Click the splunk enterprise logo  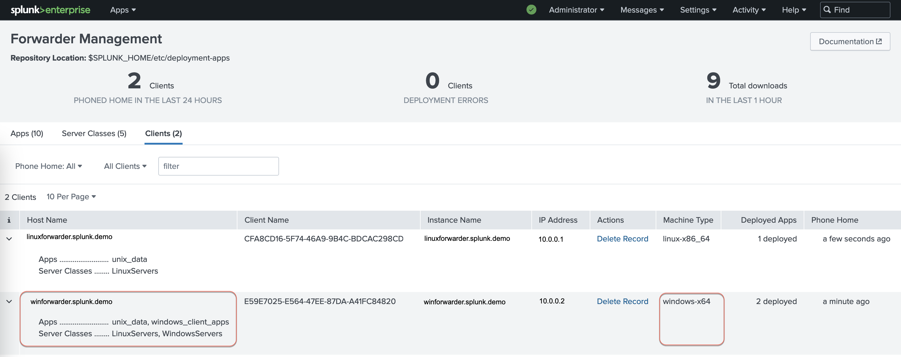50,10
